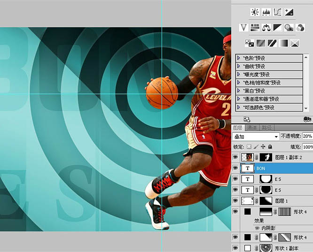Hide the 图层 1 副本 2 layer
The height and width of the screenshot is (252, 313).
pyautogui.click(x=235, y=157)
